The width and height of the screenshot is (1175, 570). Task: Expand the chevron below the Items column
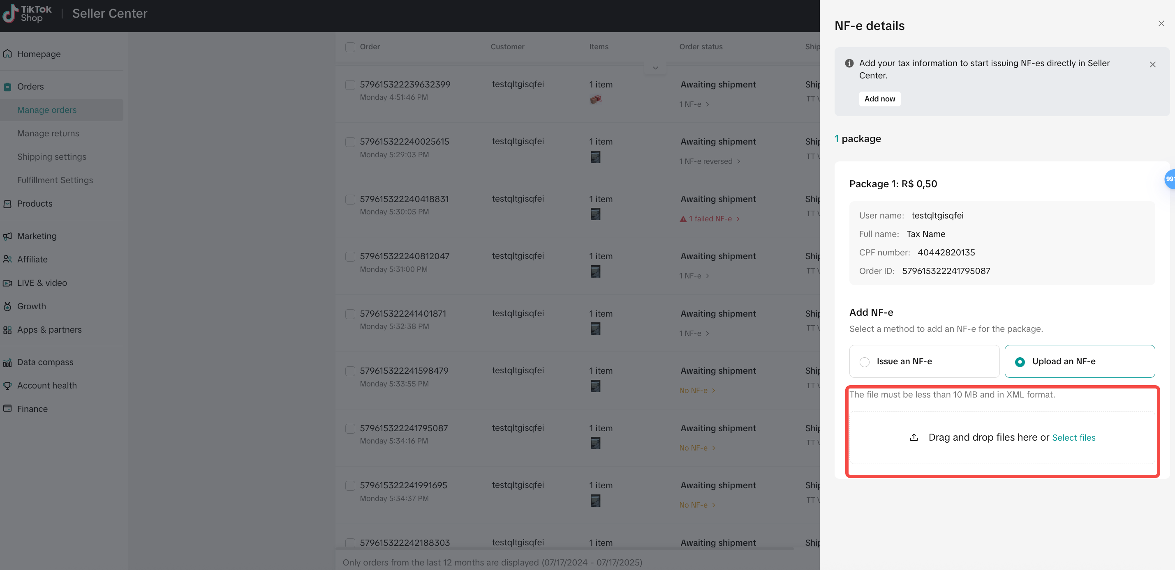tap(655, 68)
